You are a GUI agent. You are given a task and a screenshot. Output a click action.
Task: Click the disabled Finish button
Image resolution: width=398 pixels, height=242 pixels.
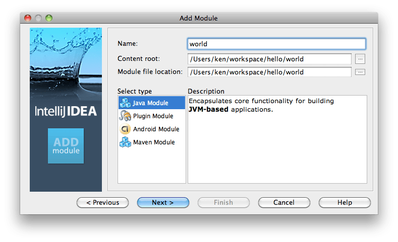tap(223, 203)
